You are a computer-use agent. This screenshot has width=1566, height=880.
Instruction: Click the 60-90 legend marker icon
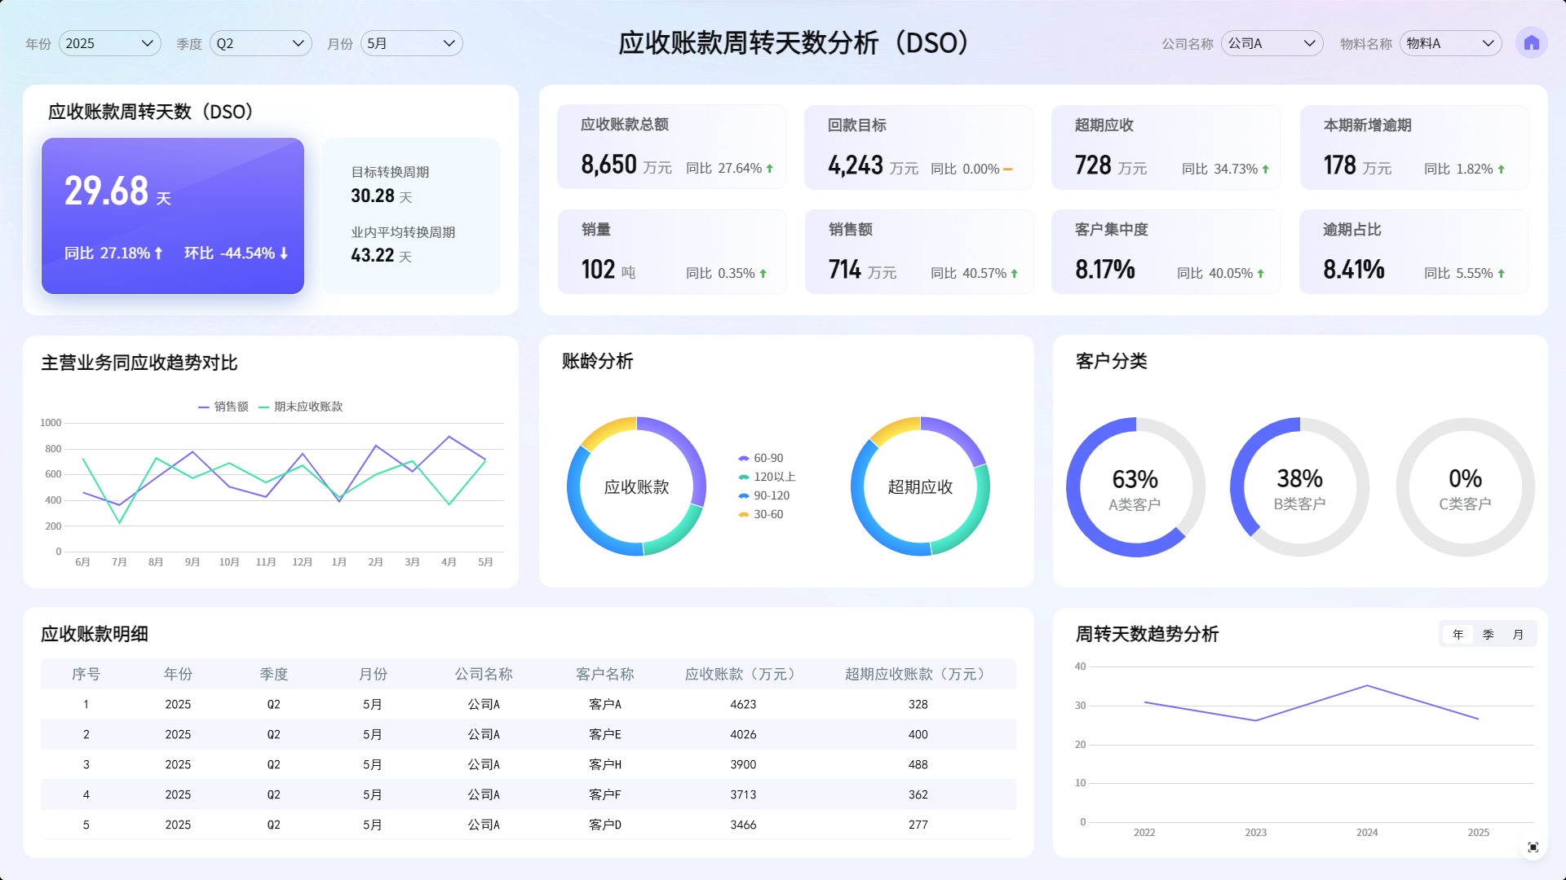743,459
